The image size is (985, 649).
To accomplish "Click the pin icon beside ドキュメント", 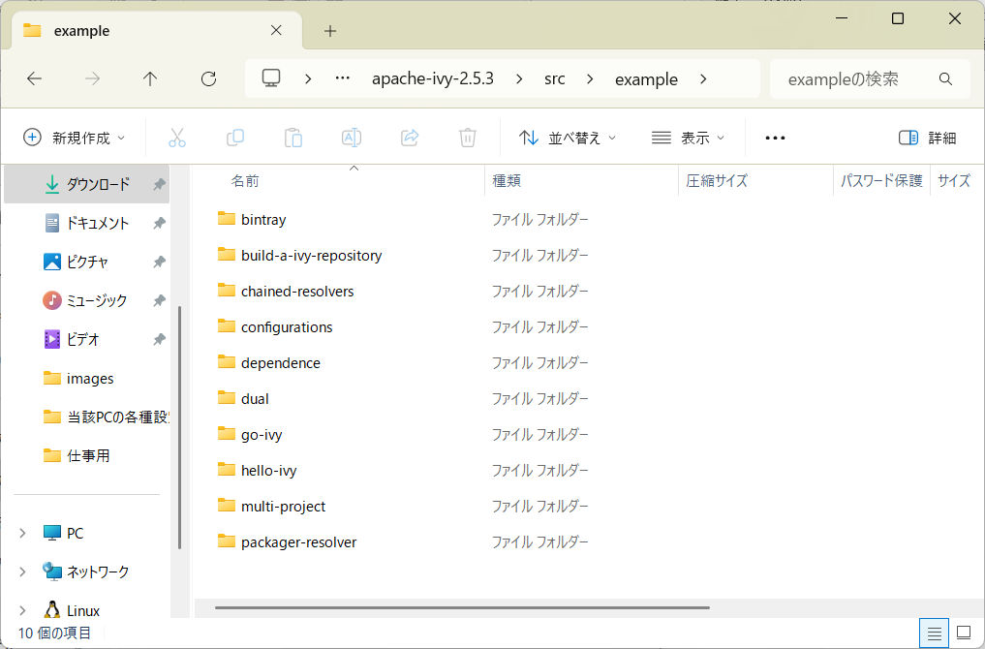I will 160,223.
